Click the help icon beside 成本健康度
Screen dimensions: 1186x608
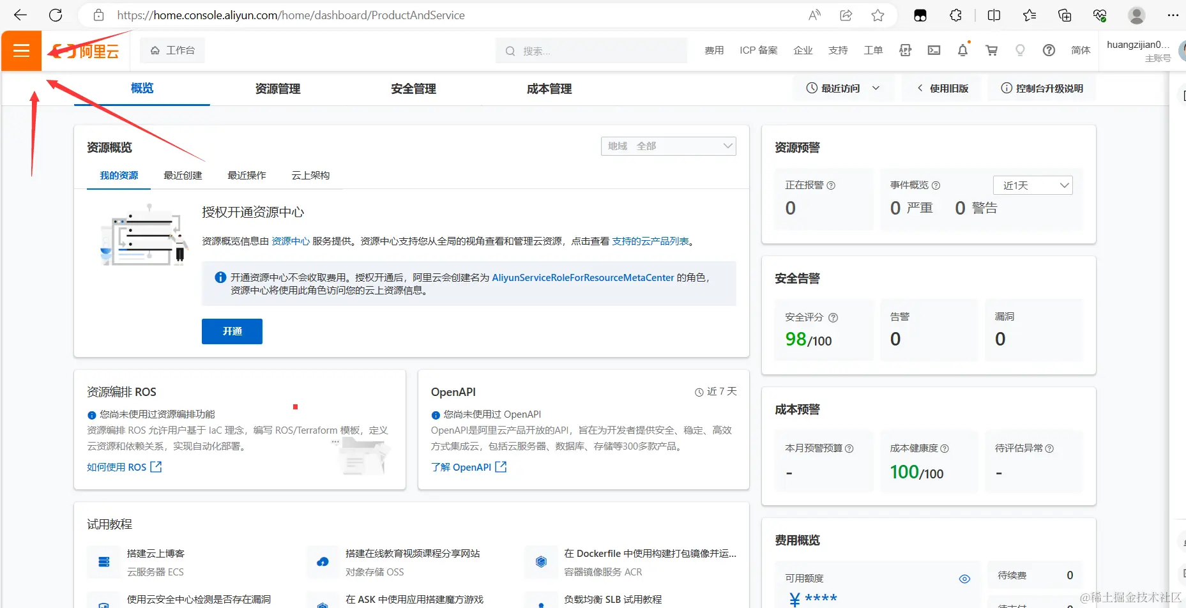click(x=945, y=448)
